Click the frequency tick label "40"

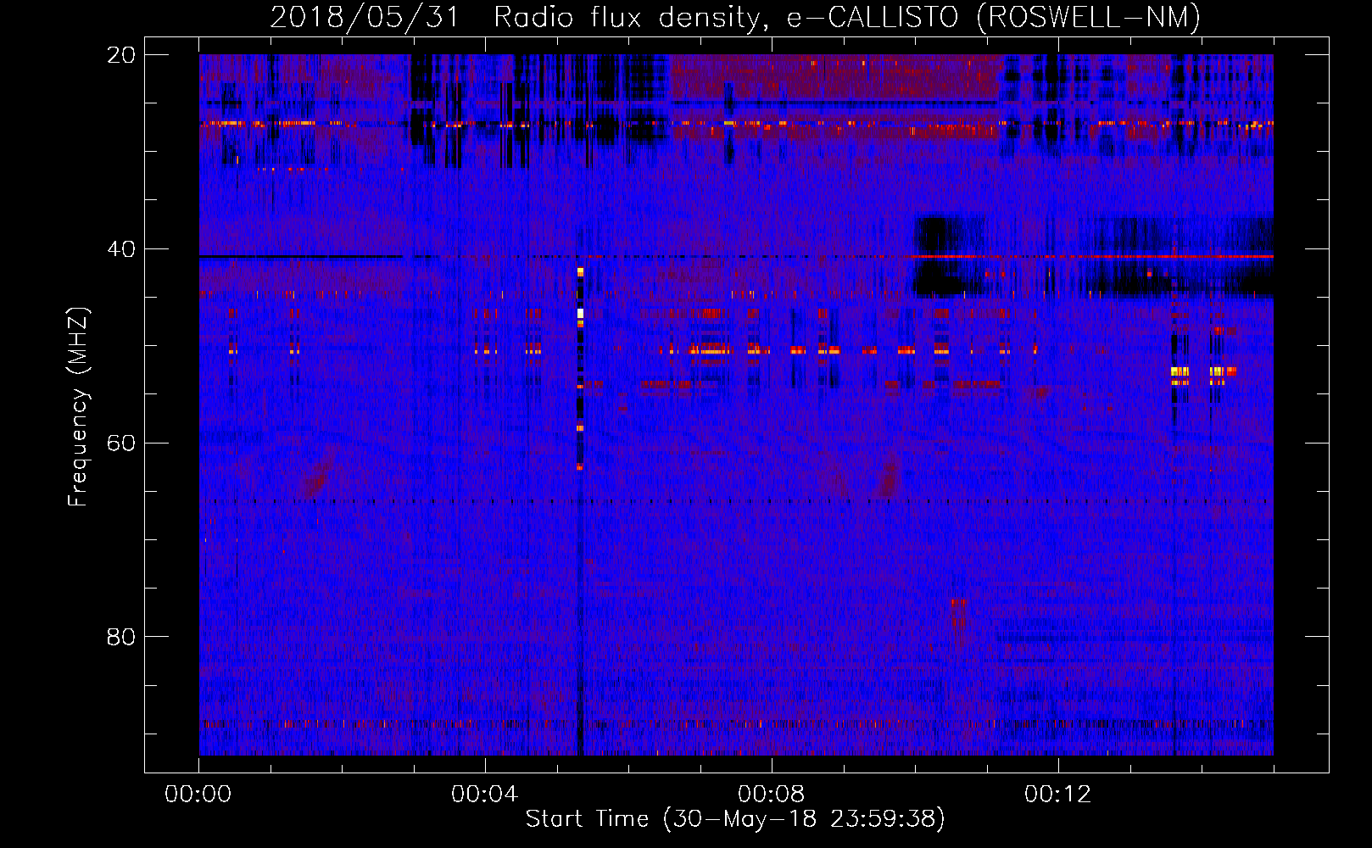tap(121, 248)
